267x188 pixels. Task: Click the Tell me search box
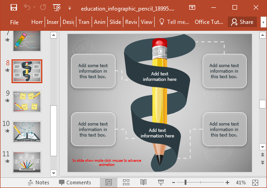click(x=174, y=22)
